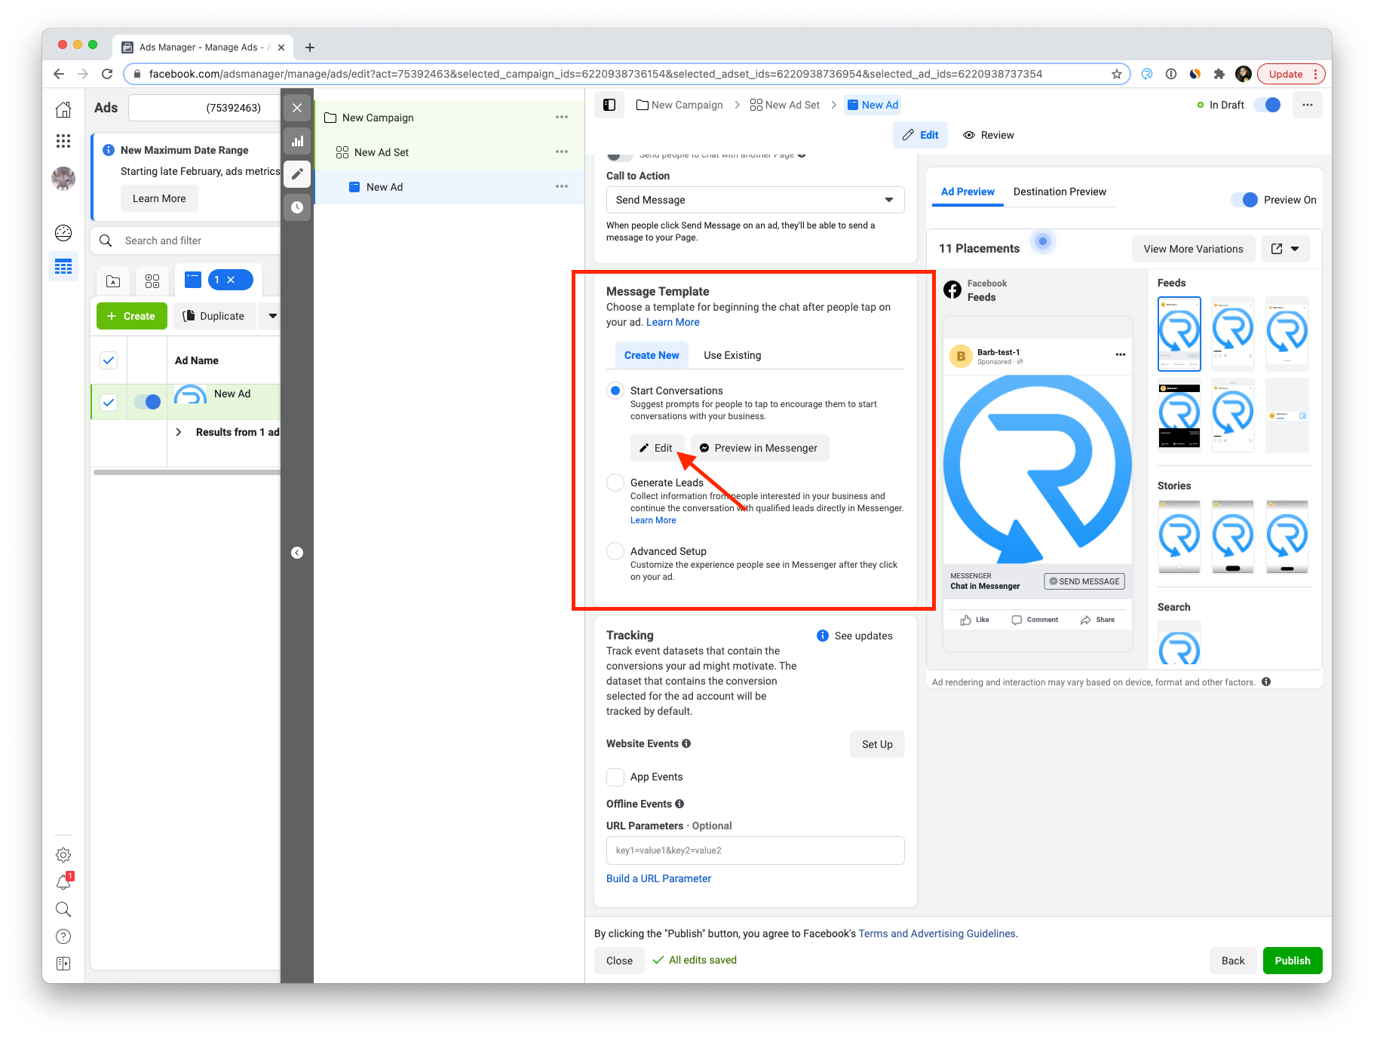The height and width of the screenshot is (1039, 1374).
Task: Expand the Results from 1 ad row
Action: 179,432
